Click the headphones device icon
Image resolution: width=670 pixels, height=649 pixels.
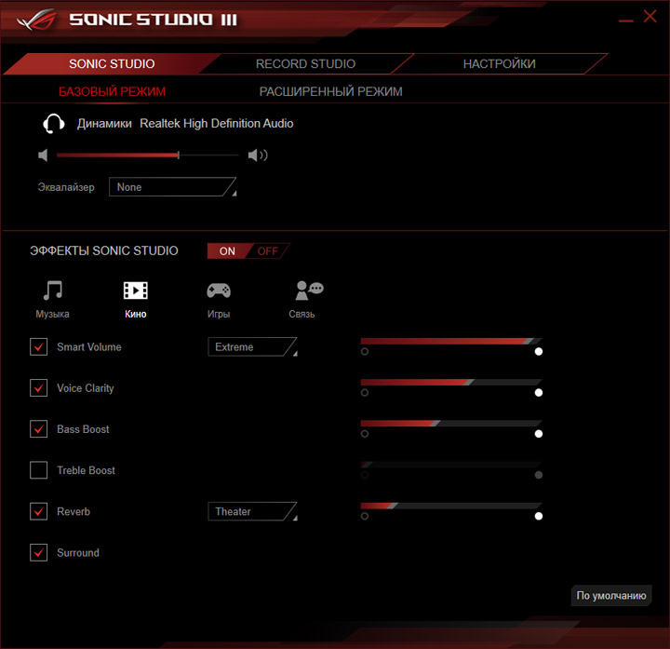[x=54, y=124]
